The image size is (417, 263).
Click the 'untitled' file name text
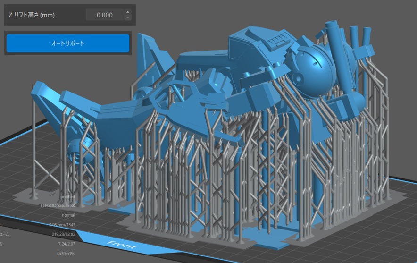click(68, 197)
